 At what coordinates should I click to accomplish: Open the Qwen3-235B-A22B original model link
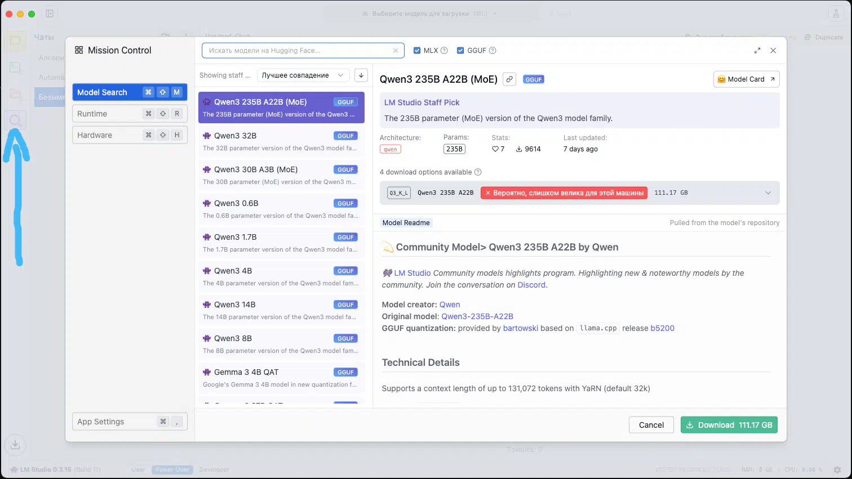477,316
